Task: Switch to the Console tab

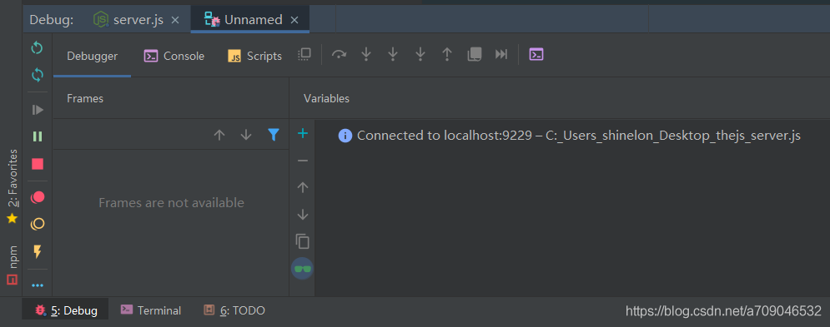Action: (174, 56)
